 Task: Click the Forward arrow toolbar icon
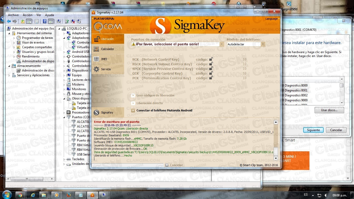click(15, 21)
